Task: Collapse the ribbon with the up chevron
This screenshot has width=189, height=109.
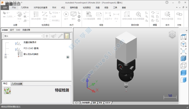Action: (177, 8)
